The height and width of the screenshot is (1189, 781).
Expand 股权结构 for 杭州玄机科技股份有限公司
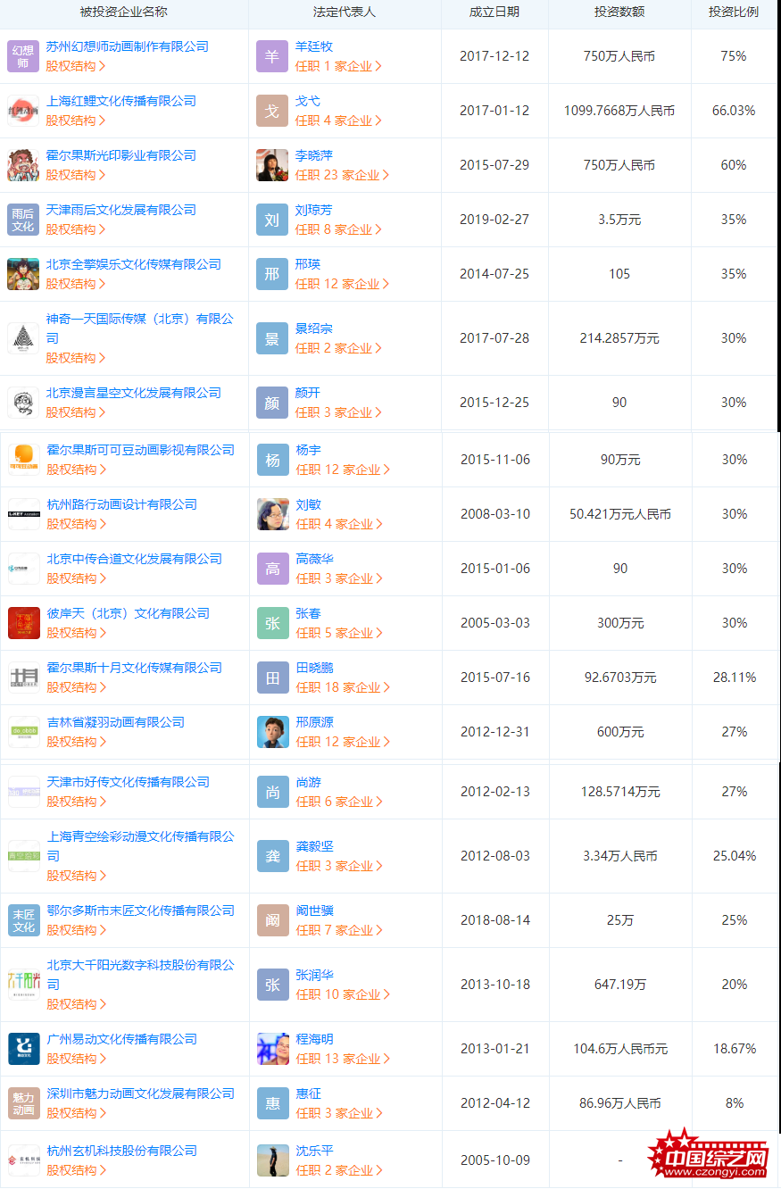(x=77, y=1170)
